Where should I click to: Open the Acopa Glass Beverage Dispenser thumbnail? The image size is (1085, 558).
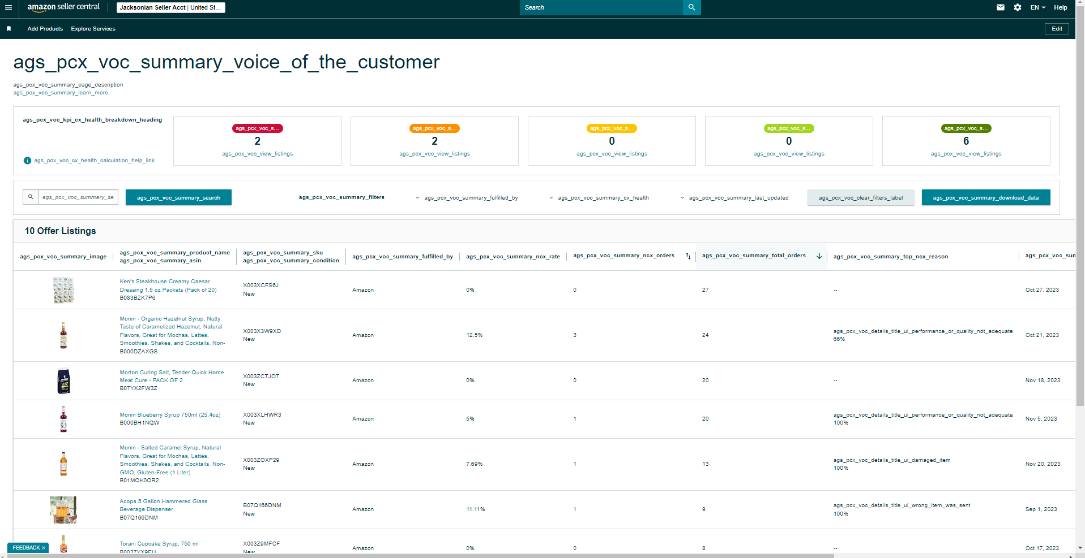pyautogui.click(x=63, y=509)
